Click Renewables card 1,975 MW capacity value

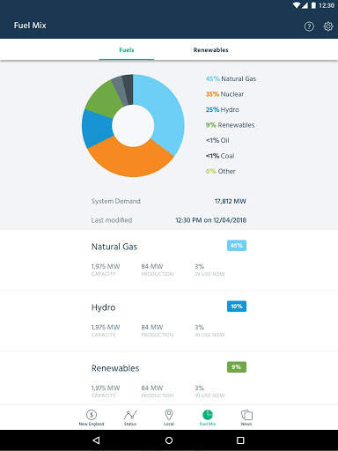[106, 388]
